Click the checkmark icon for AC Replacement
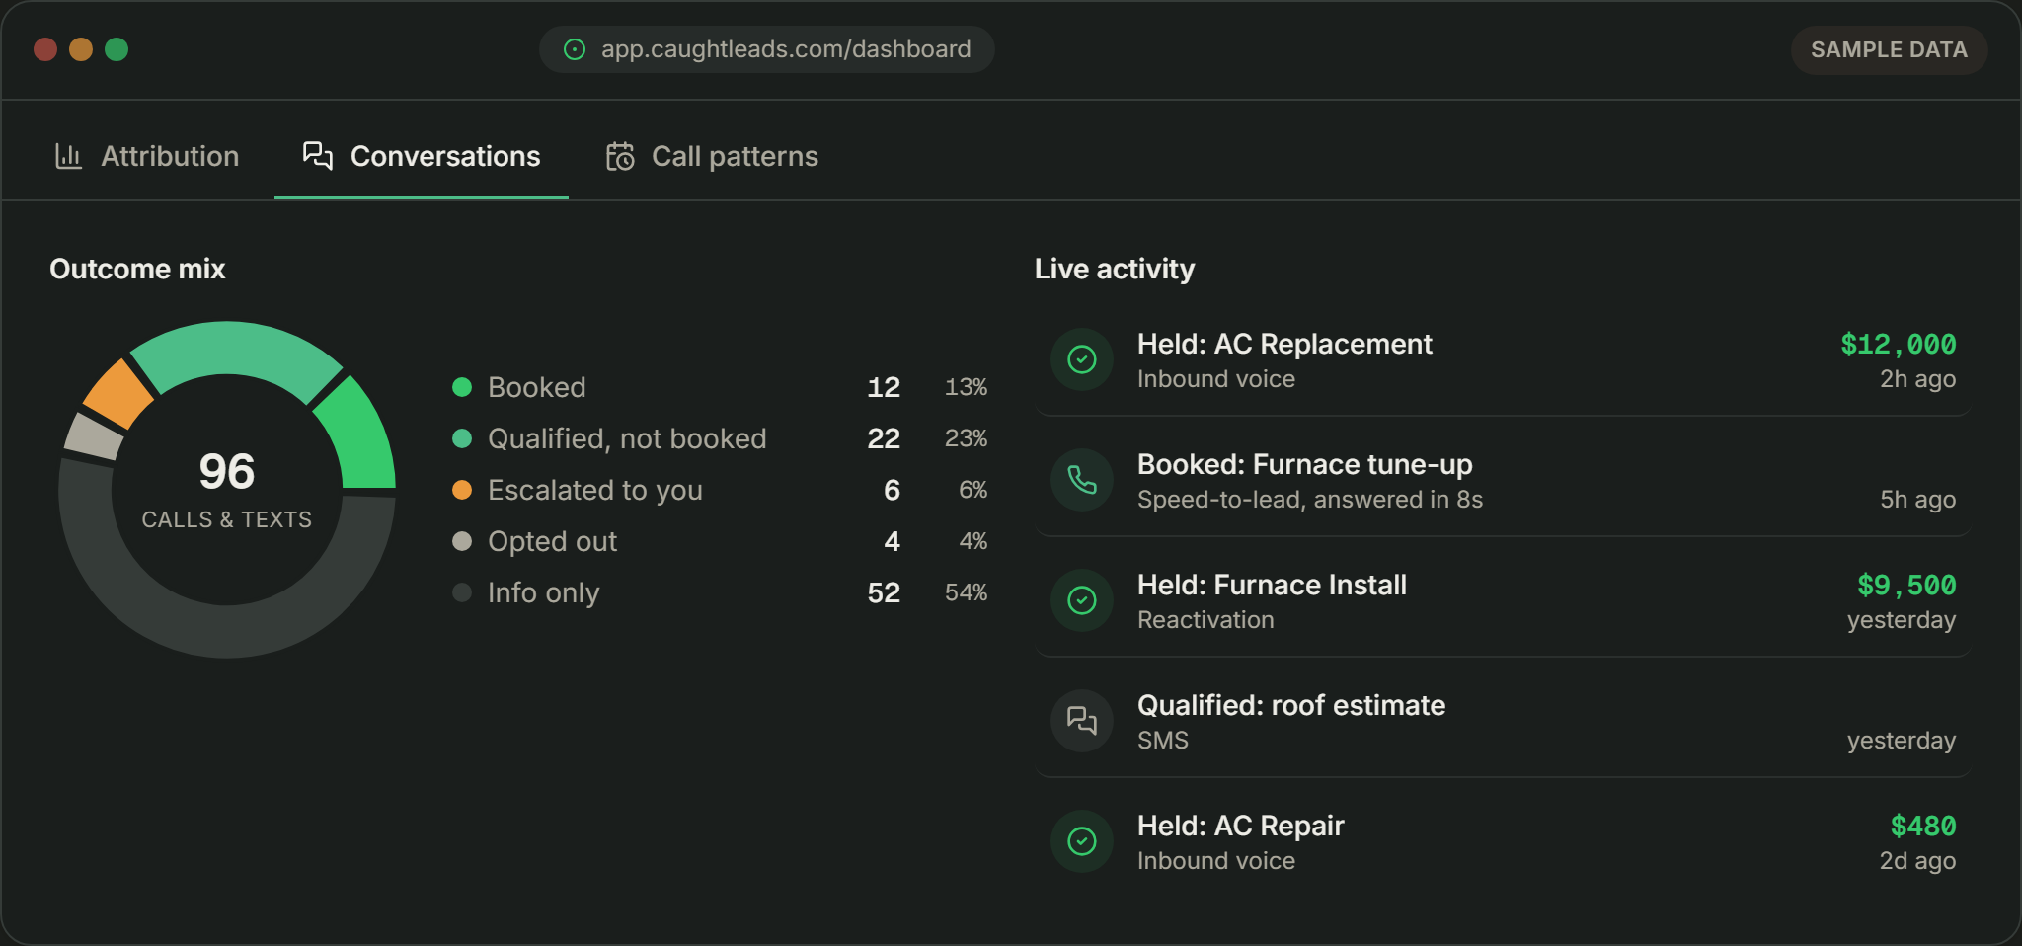Image resolution: width=2022 pixels, height=946 pixels. click(1082, 359)
